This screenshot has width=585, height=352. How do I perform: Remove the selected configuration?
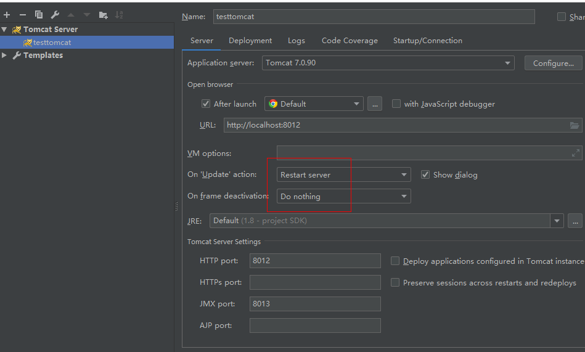[23, 15]
